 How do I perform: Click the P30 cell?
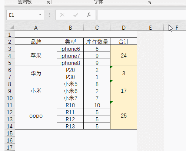click(x=70, y=76)
